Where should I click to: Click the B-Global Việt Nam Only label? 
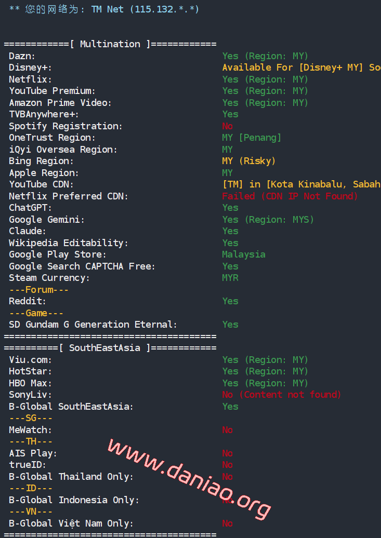coord(71,523)
